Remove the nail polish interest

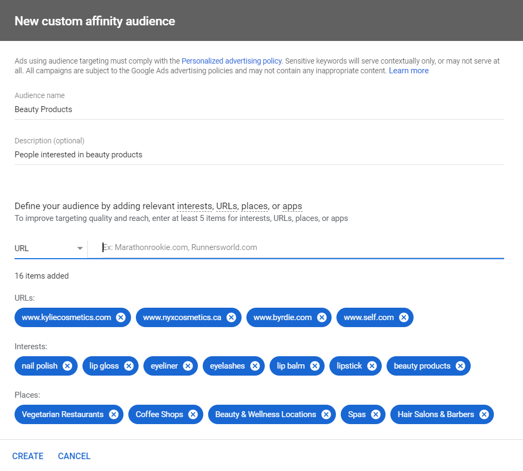point(67,366)
